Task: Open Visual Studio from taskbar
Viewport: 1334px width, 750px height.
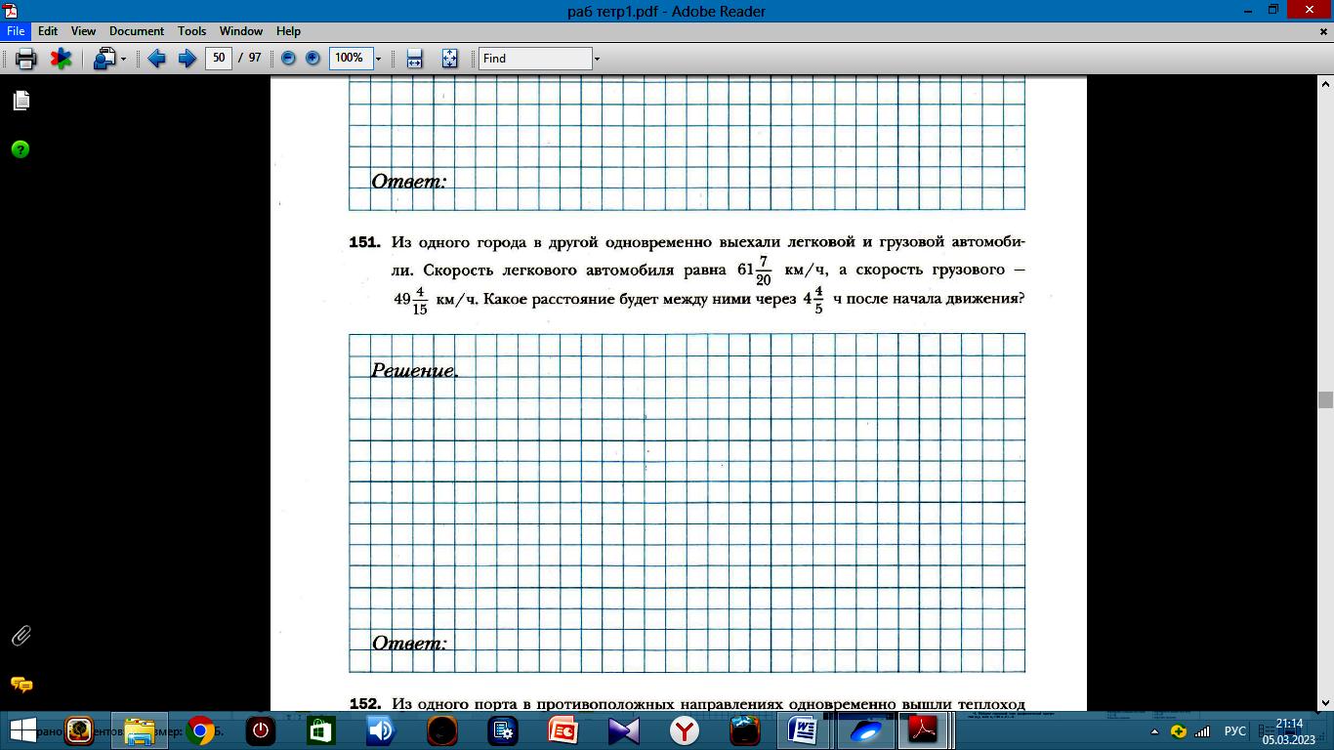Action: pyautogui.click(x=624, y=730)
